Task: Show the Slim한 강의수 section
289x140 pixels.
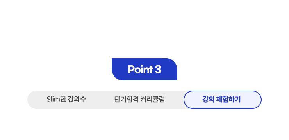Action: (x=66, y=100)
